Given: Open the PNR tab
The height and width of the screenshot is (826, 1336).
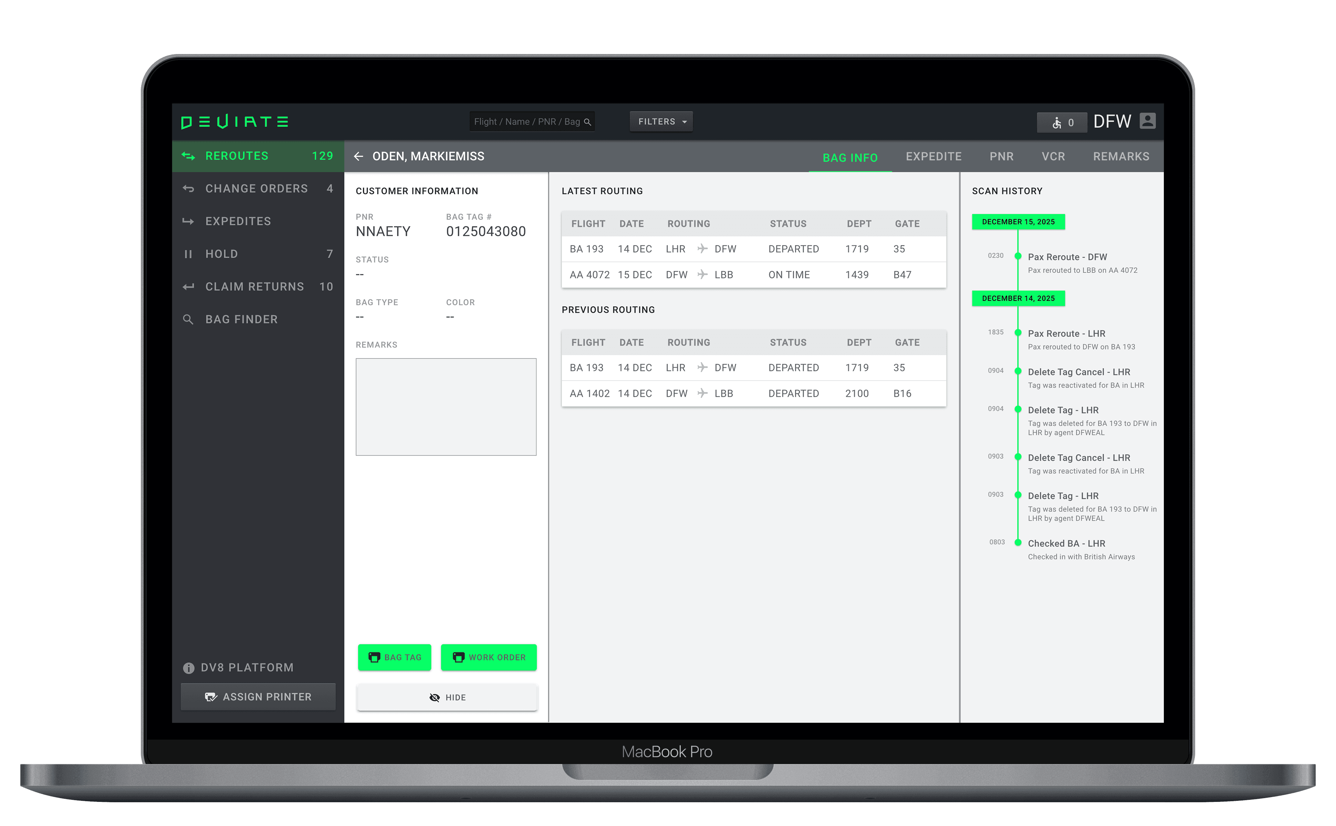Looking at the screenshot, I should pos(1001,157).
